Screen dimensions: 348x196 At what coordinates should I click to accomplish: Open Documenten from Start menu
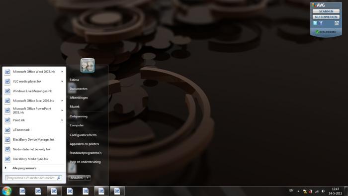coord(79,89)
